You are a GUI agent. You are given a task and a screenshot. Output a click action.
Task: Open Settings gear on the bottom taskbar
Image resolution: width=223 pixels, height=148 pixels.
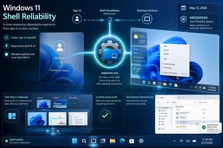141,141
